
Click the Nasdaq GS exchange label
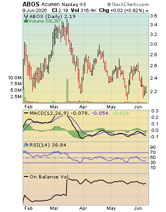click(74, 4)
